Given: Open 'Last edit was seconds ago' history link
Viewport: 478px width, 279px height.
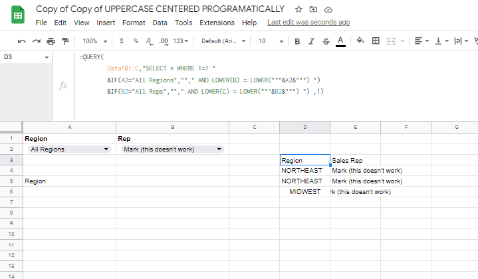Looking at the screenshot, I should pyautogui.click(x=308, y=22).
